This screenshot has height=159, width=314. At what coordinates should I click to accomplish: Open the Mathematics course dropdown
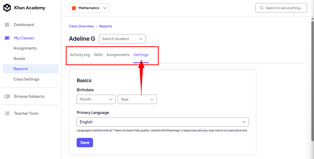(89, 8)
